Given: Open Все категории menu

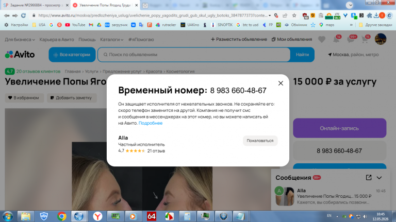Looking at the screenshot, I should 72,55.
